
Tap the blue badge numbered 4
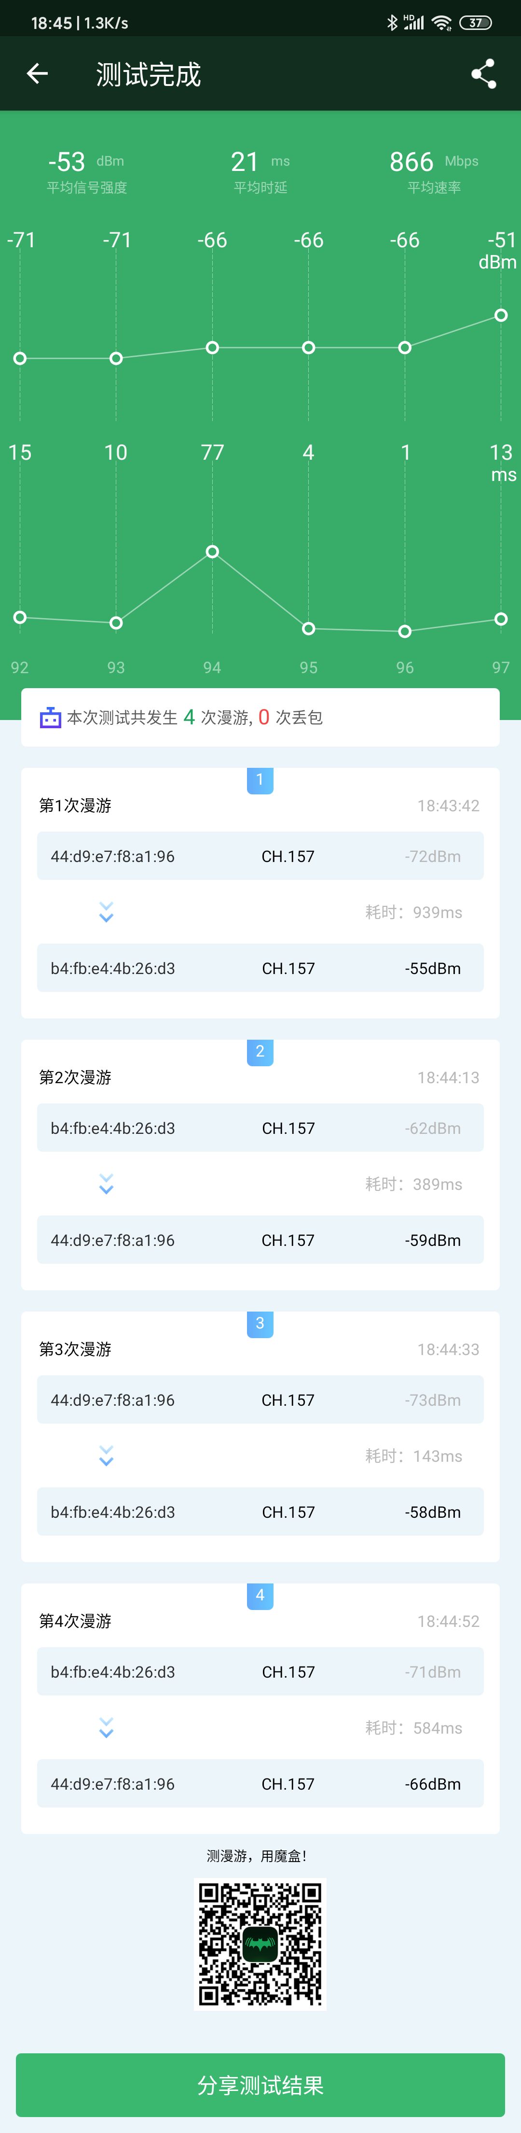260,1595
